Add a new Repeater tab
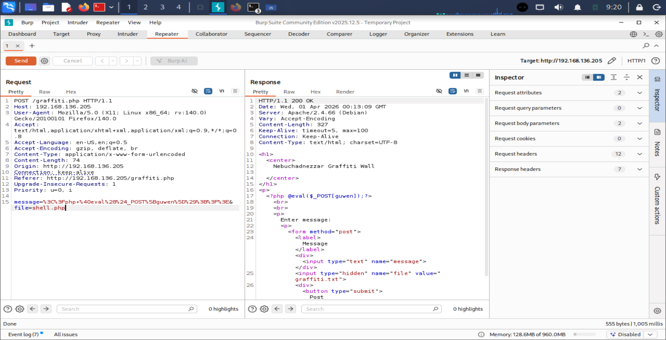The height and width of the screenshot is (340, 666). (x=32, y=46)
